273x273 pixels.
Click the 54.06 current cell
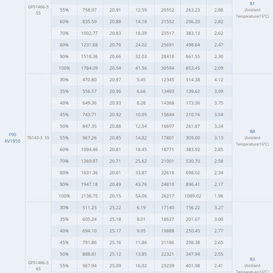[141, 196]
